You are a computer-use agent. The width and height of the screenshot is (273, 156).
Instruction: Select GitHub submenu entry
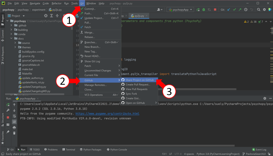click(100, 80)
